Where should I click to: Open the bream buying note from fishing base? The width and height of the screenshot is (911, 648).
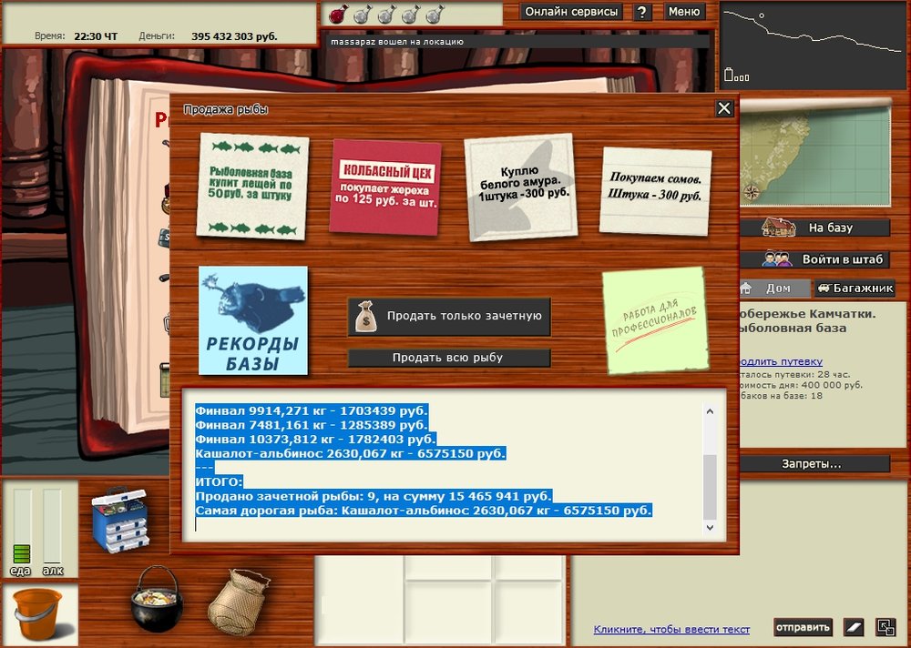[253, 186]
